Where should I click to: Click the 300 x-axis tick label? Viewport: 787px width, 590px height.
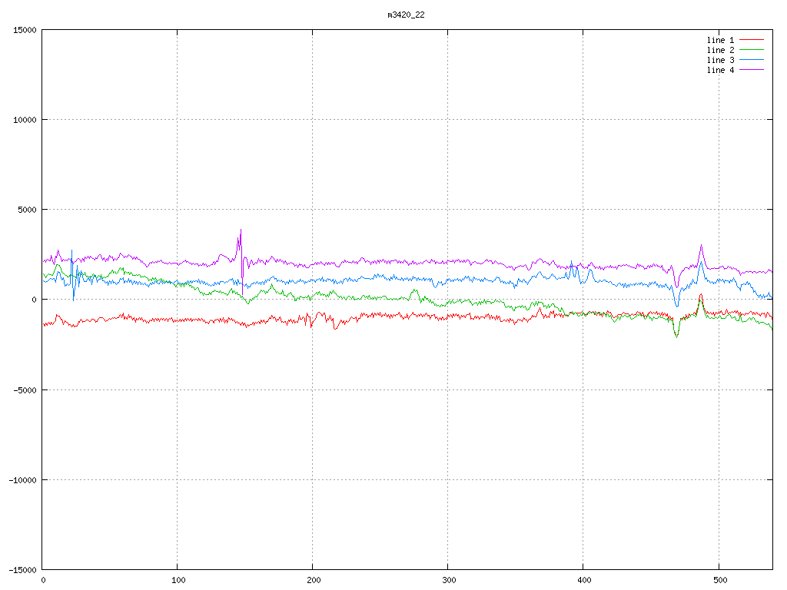(448, 581)
